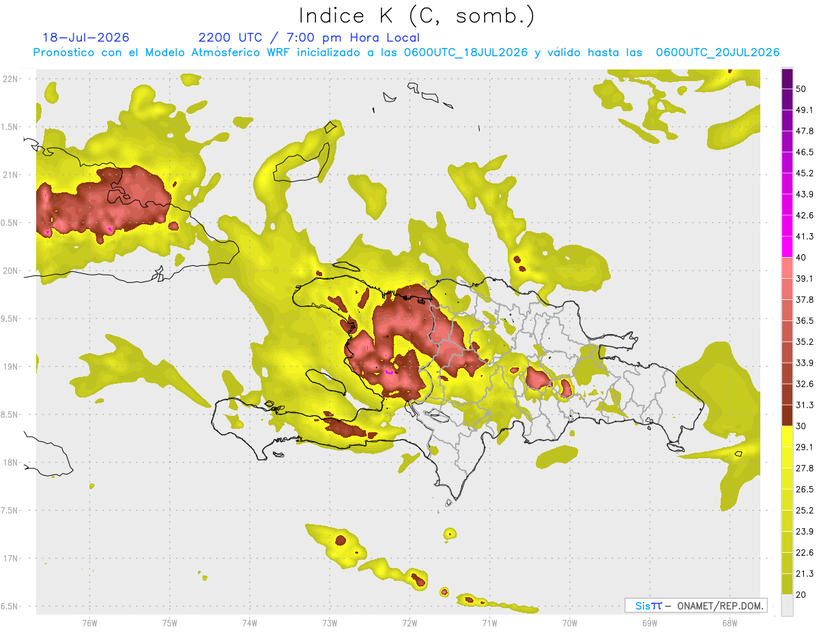Click the colorbar value "21.3"
The height and width of the screenshot is (632, 819).
(x=805, y=573)
